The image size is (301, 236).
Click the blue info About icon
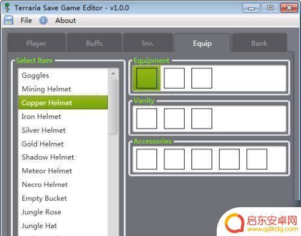pyautogui.click(x=43, y=20)
